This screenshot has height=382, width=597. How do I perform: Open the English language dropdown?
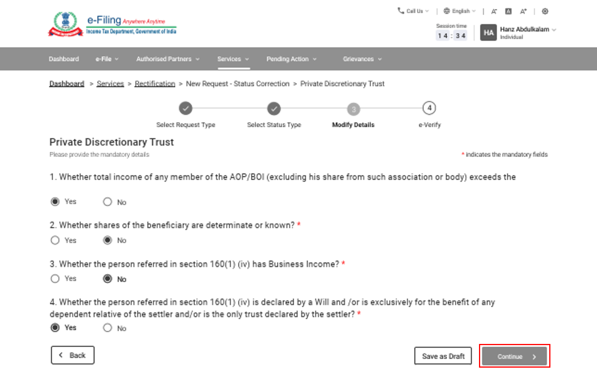point(460,11)
